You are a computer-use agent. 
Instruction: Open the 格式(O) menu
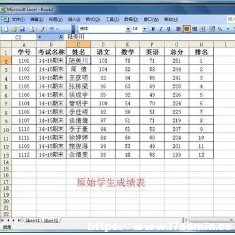pyautogui.click(x=93, y=19)
